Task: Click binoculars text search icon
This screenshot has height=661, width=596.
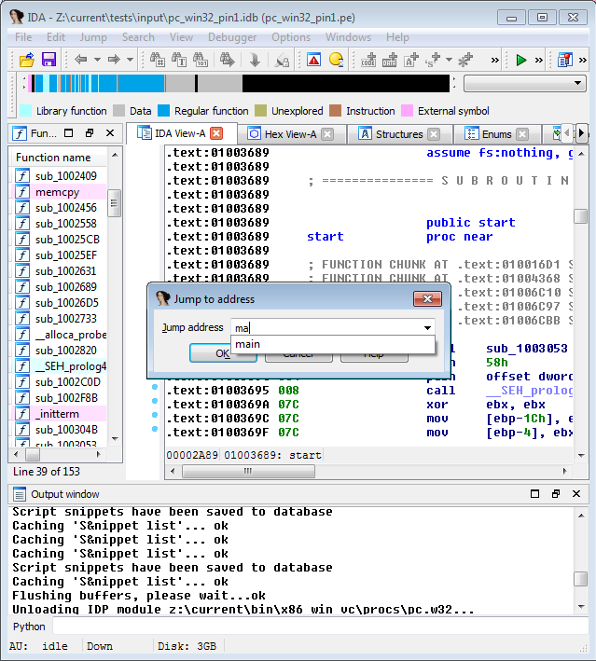Action: click(179, 60)
